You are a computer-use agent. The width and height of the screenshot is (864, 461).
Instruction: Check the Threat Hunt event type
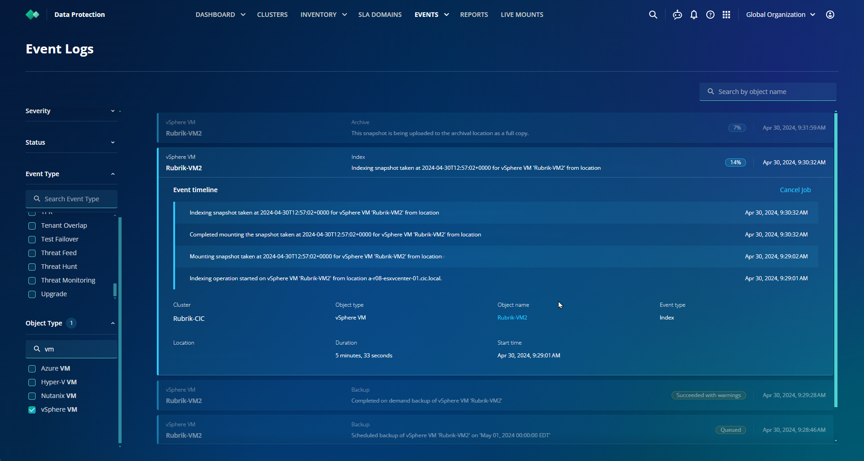32,267
